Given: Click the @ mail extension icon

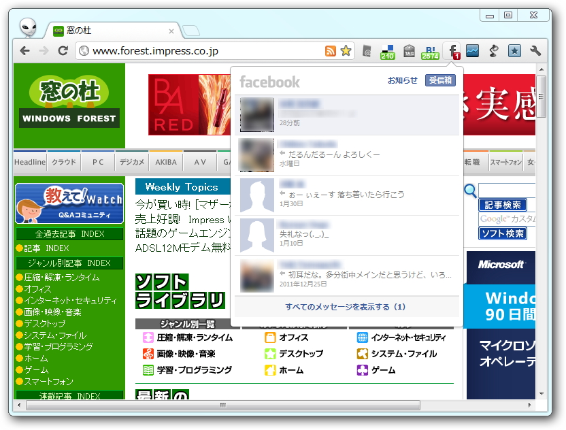Looking at the screenshot, I should pos(368,50).
